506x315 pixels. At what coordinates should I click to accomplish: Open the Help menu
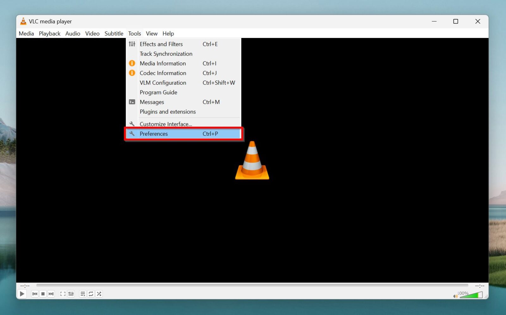pos(168,33)
